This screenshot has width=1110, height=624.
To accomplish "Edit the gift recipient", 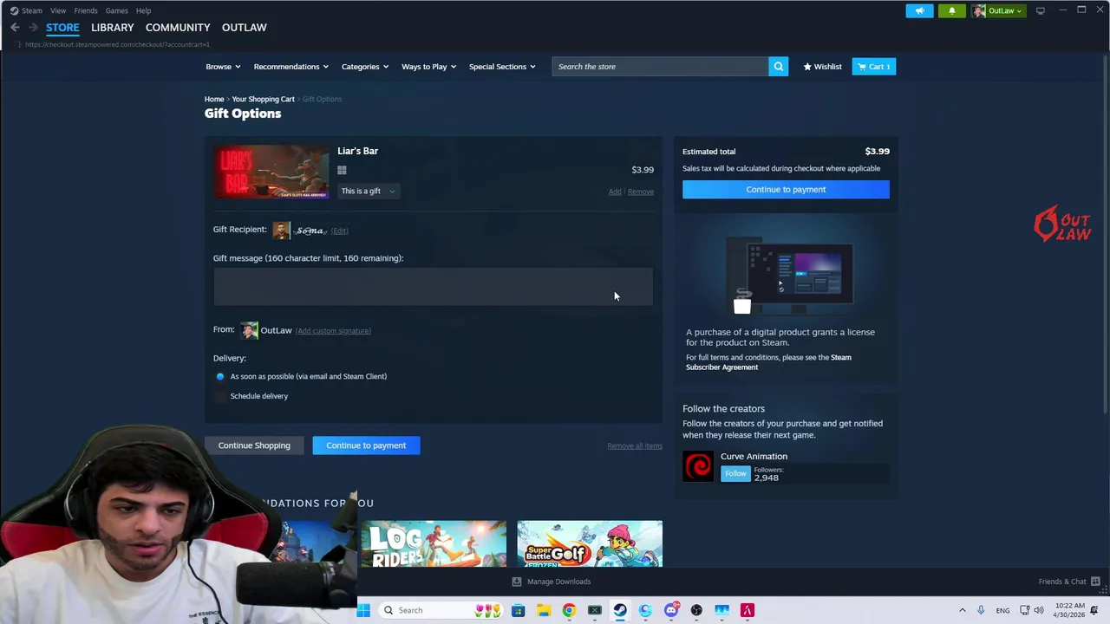I will tap(340, 231).
